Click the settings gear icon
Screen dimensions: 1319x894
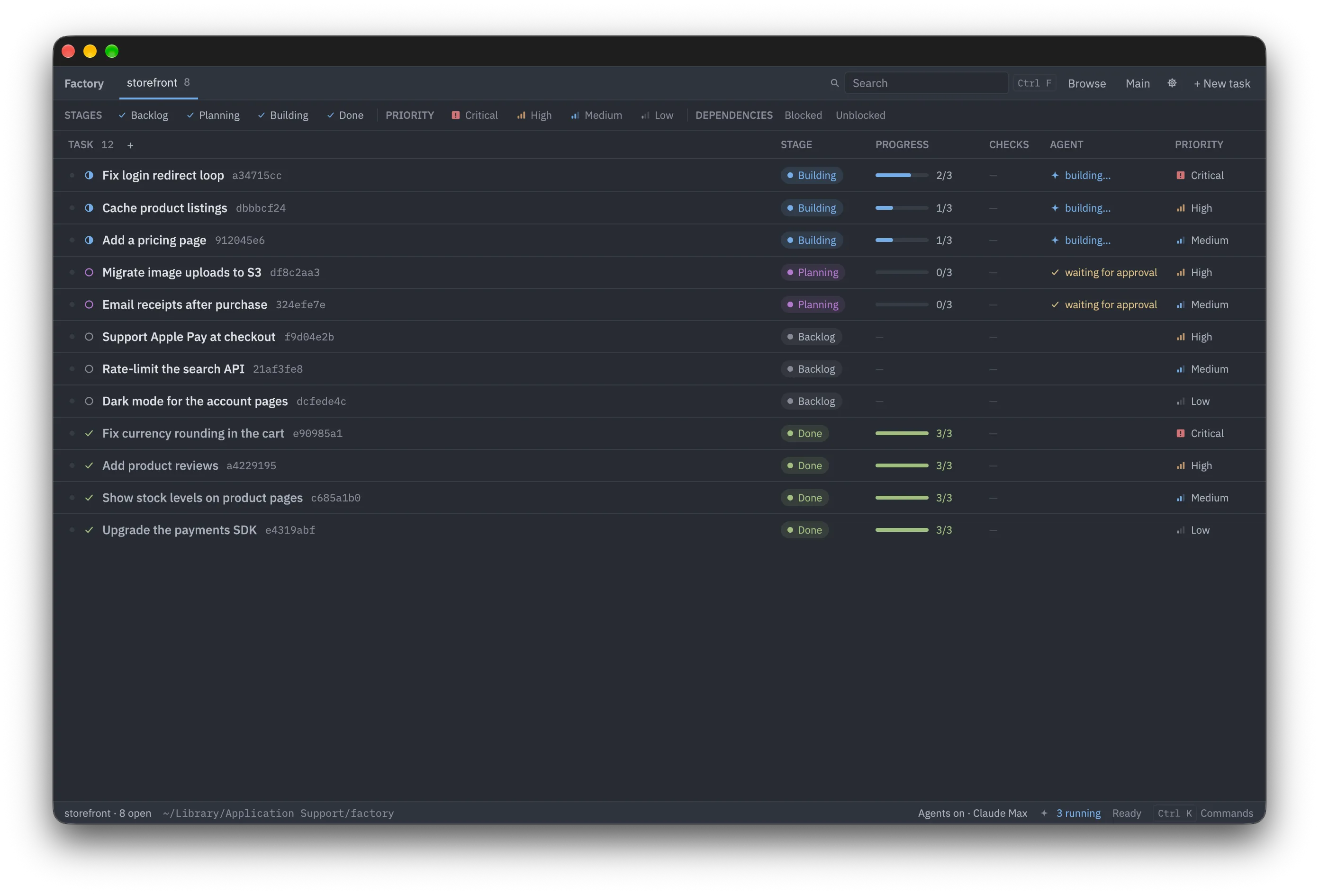[1172, 83]
